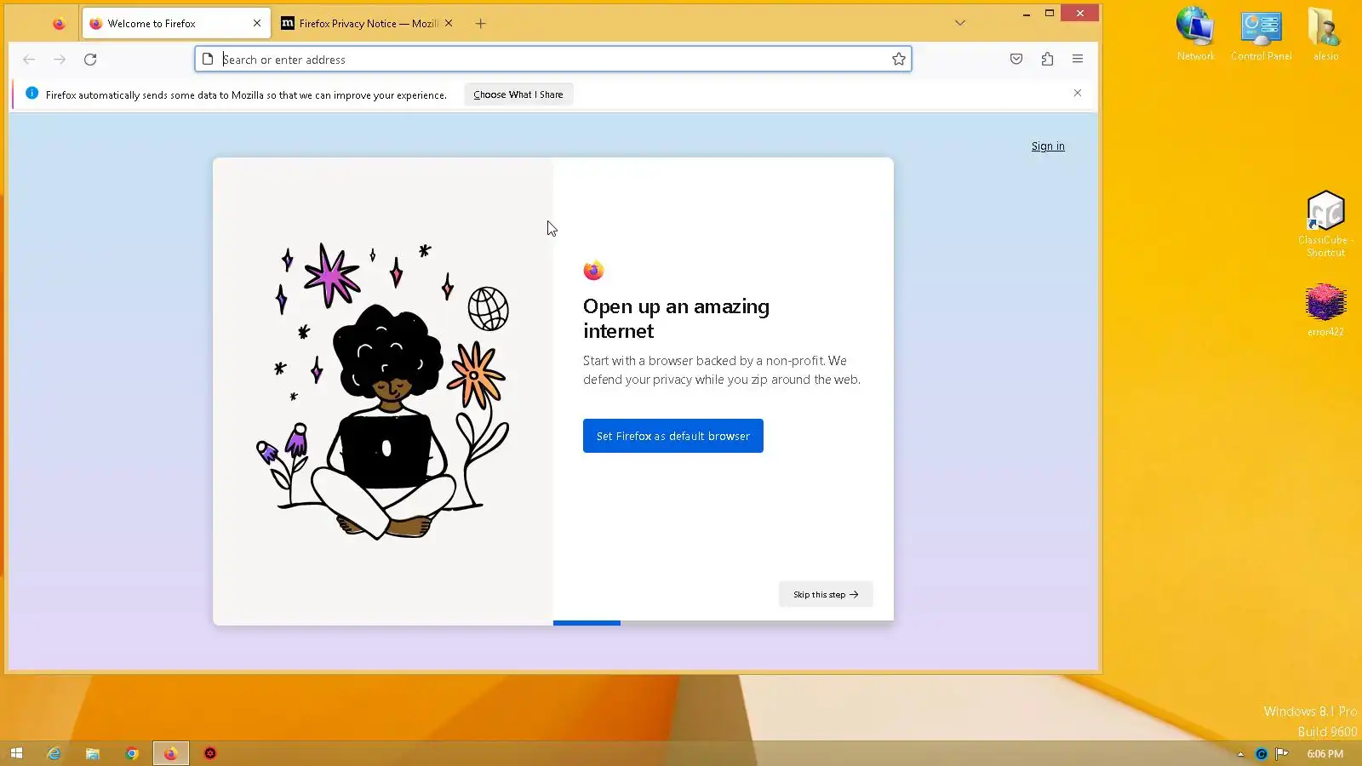Click the 'Start with a browser backed' paragraph
Viewport: 1362px width, 766px height.
[x=722, y=370]
